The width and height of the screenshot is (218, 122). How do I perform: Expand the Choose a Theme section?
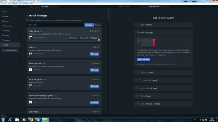163,73
